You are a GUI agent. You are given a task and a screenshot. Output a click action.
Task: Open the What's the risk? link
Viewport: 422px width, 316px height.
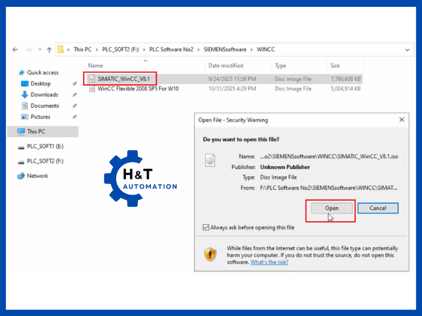[269, 262]
